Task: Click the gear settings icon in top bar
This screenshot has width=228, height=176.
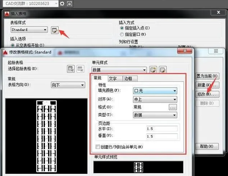Action: point(62,4)
